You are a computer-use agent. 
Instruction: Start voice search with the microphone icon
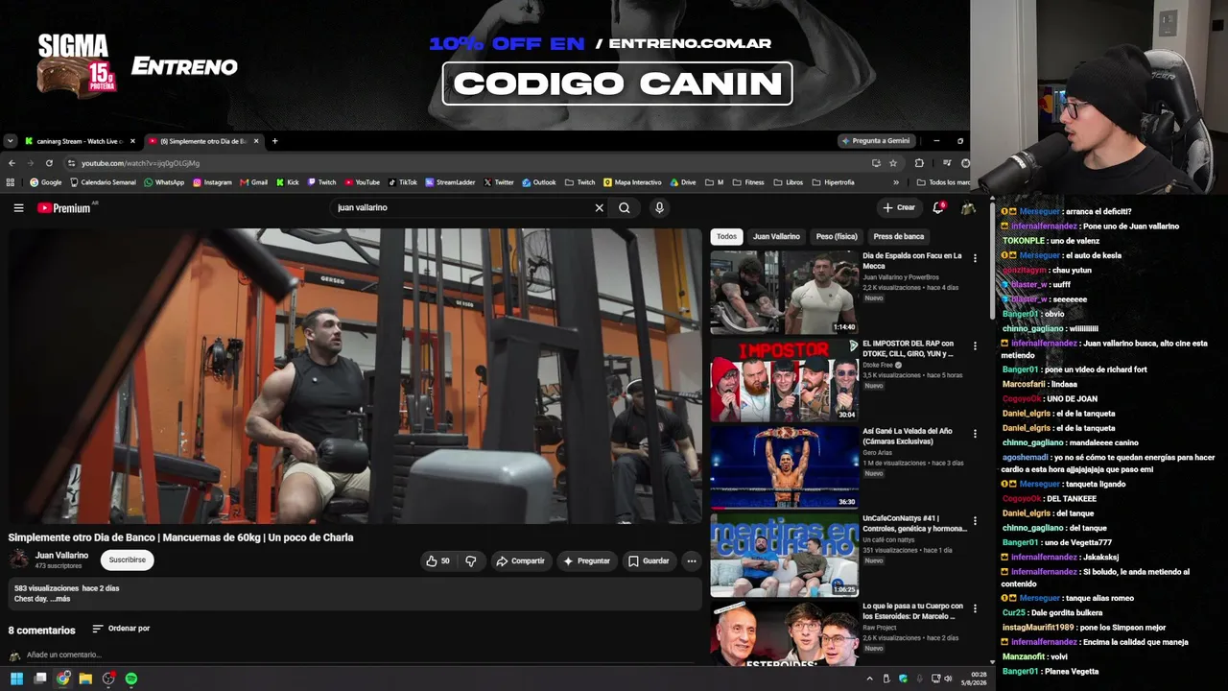(x=659, y=207)
